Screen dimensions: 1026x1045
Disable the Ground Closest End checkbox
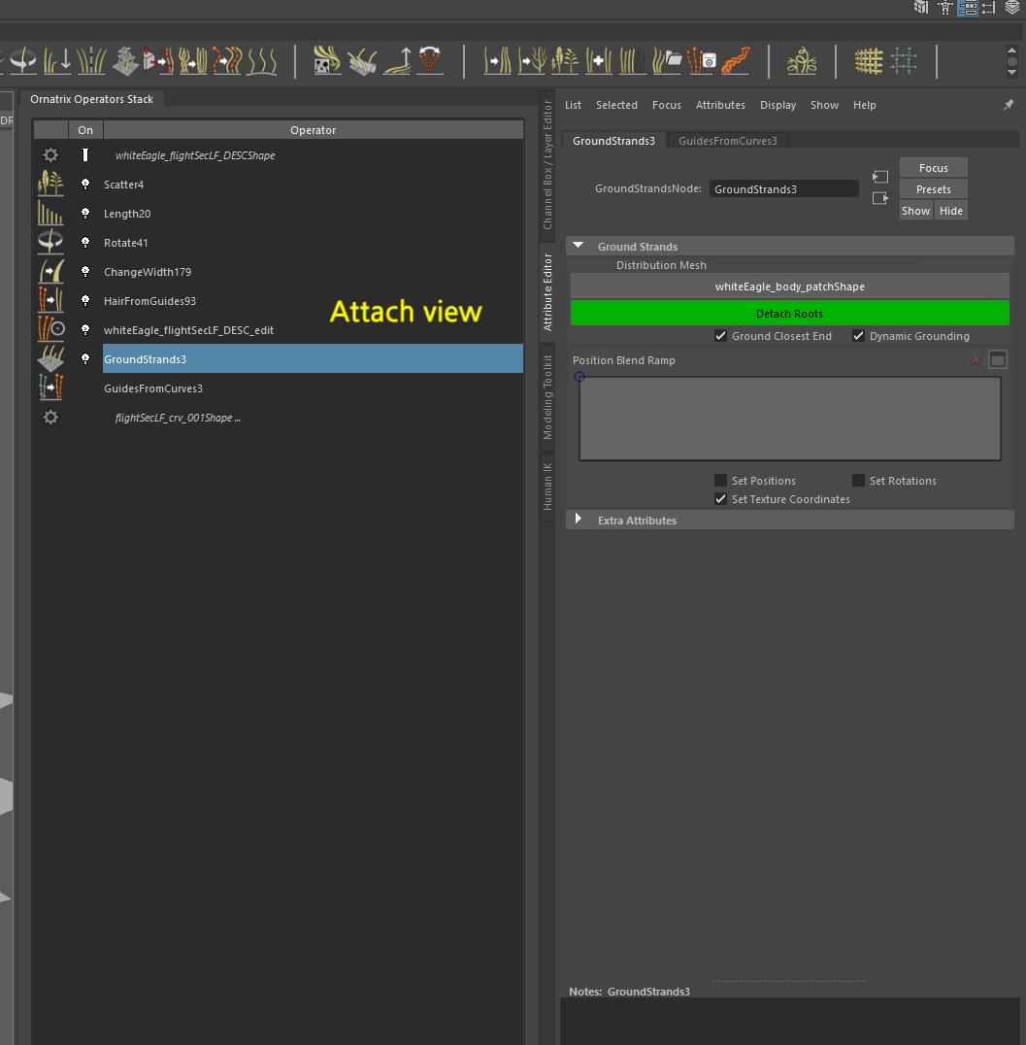tap(720, 336)
